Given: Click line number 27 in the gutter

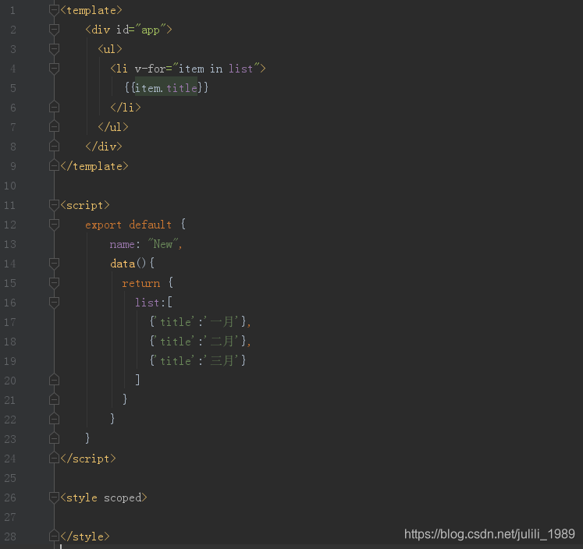Looking at the screenshot, I should [x=10, y=518].
